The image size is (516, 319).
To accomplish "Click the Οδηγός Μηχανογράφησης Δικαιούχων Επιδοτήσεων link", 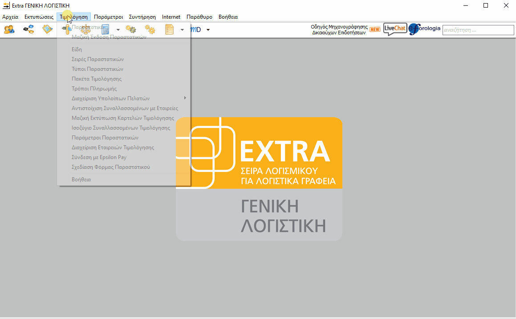I will point(339,30).
